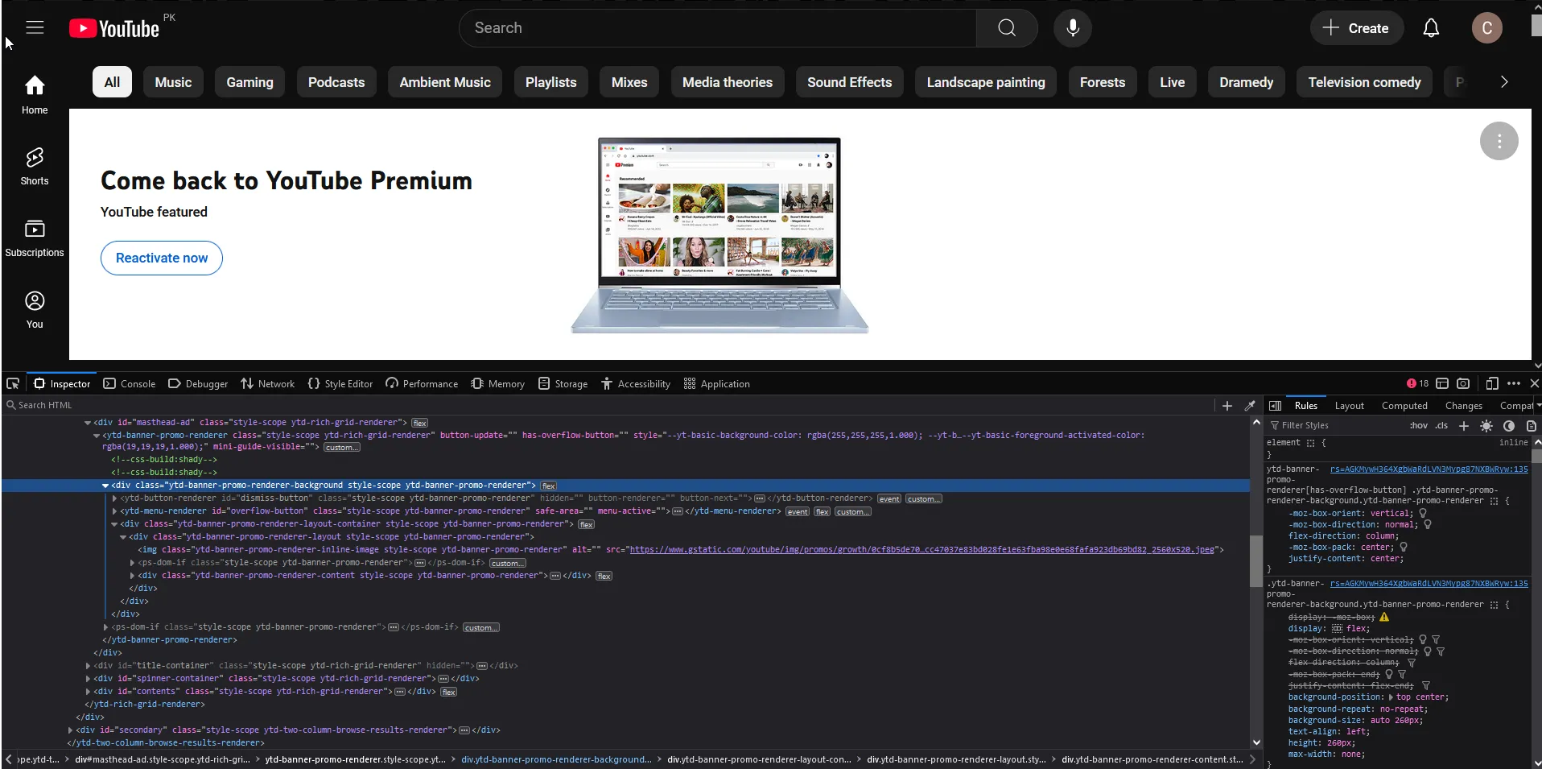Expand the background-position property value
This screenshot has width=1542, height=769.
pos(1391,697)
